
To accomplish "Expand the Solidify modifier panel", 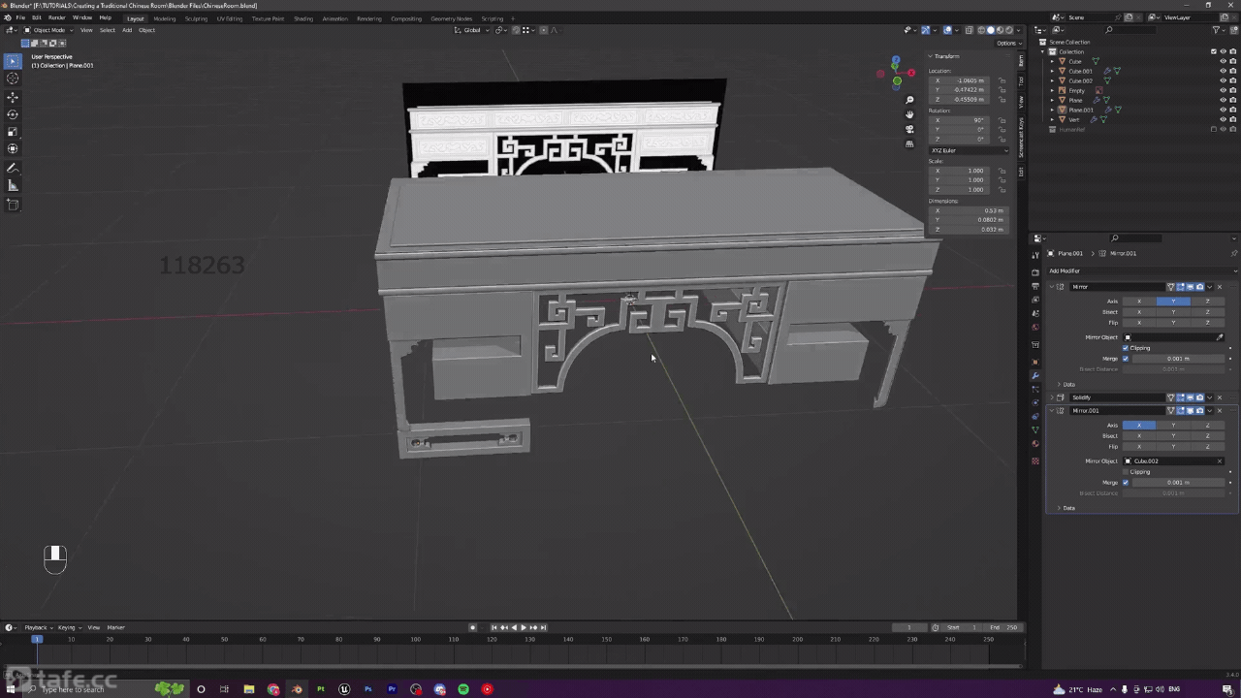I will coord(1051,397).
